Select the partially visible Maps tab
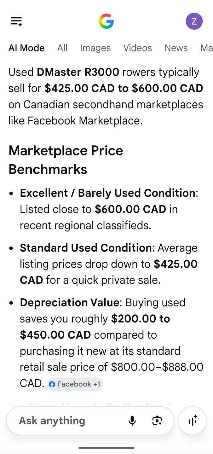This screenshot has height=454, width=213. click(207, 48)
